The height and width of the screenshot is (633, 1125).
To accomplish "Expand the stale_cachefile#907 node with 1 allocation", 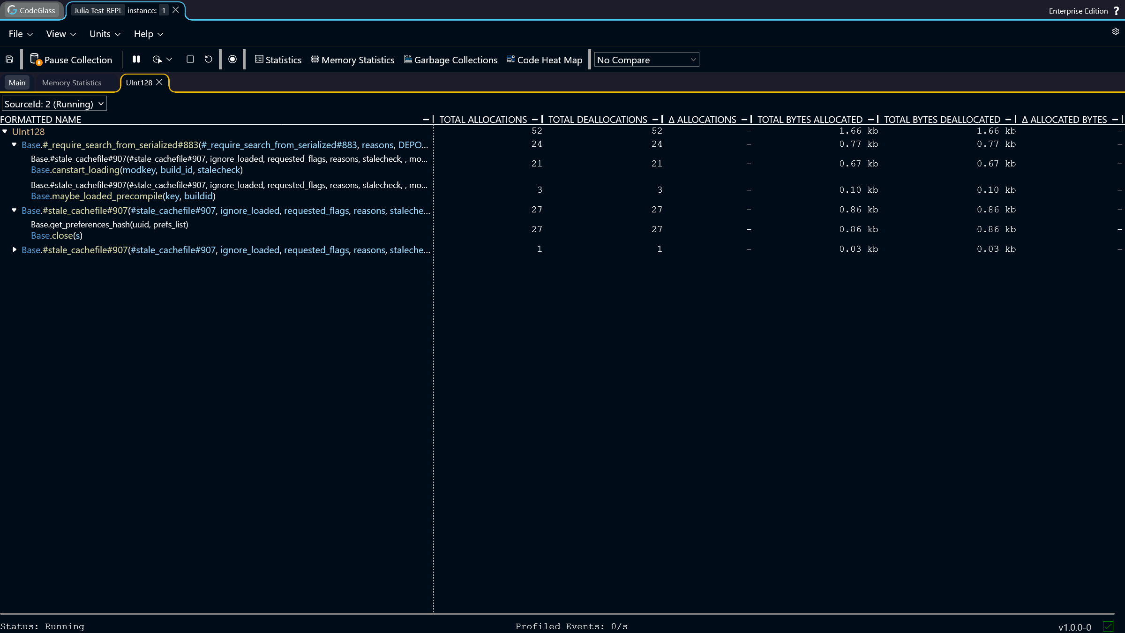I will coord(14,250).
